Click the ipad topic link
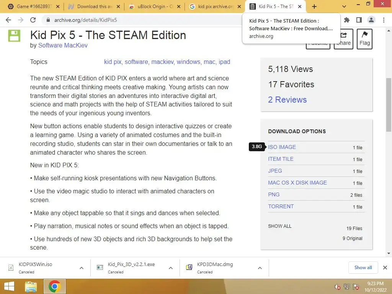 224,62
